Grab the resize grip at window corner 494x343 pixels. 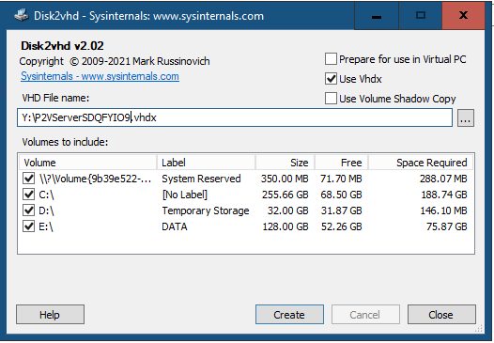point(479,329)
